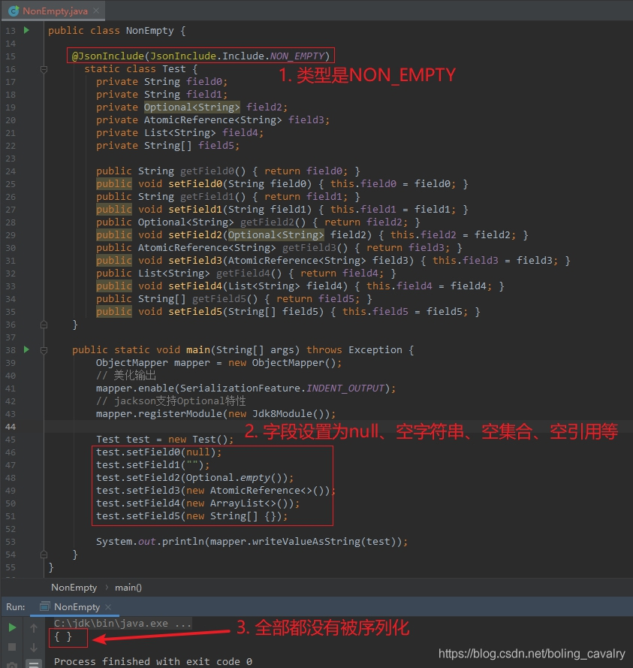Click fold end marker at line 54
This screenshot has width=633, height=668.
click(44, 555)
